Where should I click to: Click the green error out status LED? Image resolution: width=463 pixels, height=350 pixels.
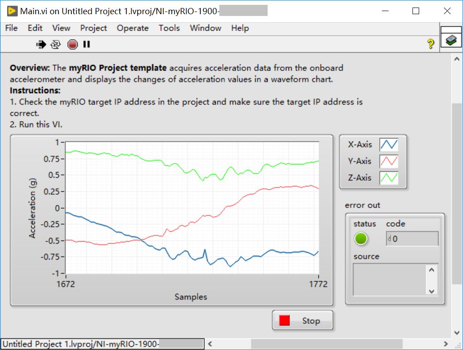(x=361, y=238)
